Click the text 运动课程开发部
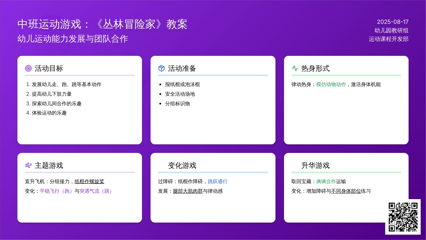The height and width of the screenshot is (240, 426). coord(389,39)
